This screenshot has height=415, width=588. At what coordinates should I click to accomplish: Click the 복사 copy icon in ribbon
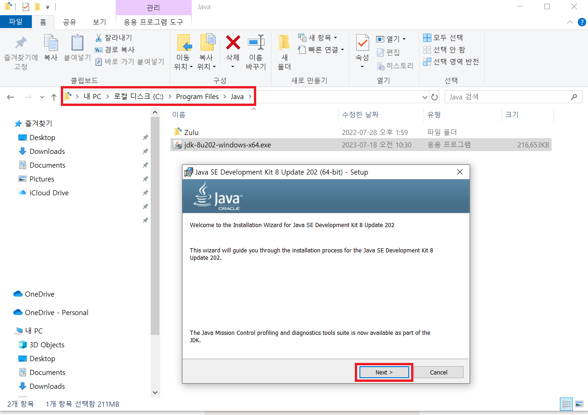[x=51, y=42]
